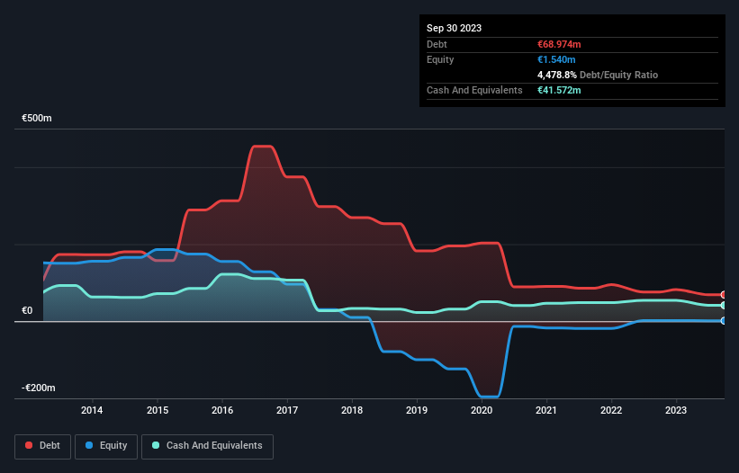The image size is (739, 473).
Task: Click the 2022 x-axis label
Action: (x=611, y=410)
